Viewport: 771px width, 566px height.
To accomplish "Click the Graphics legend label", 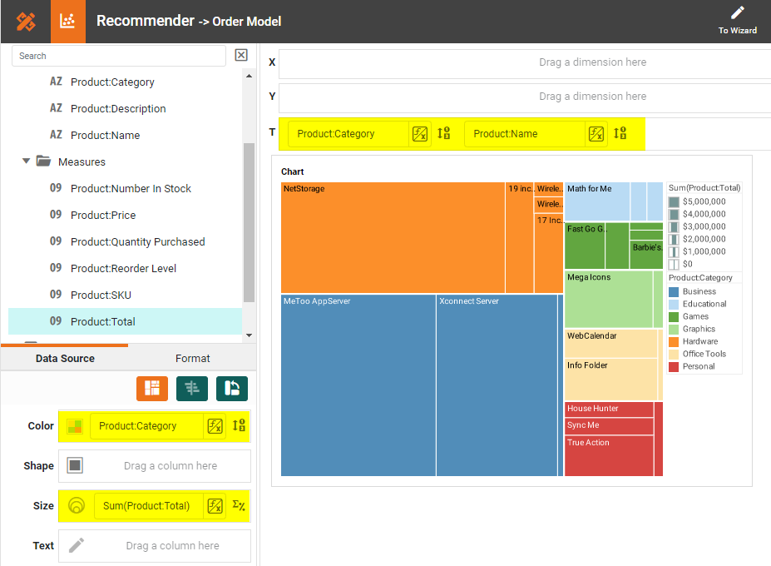I will [699, 329].
